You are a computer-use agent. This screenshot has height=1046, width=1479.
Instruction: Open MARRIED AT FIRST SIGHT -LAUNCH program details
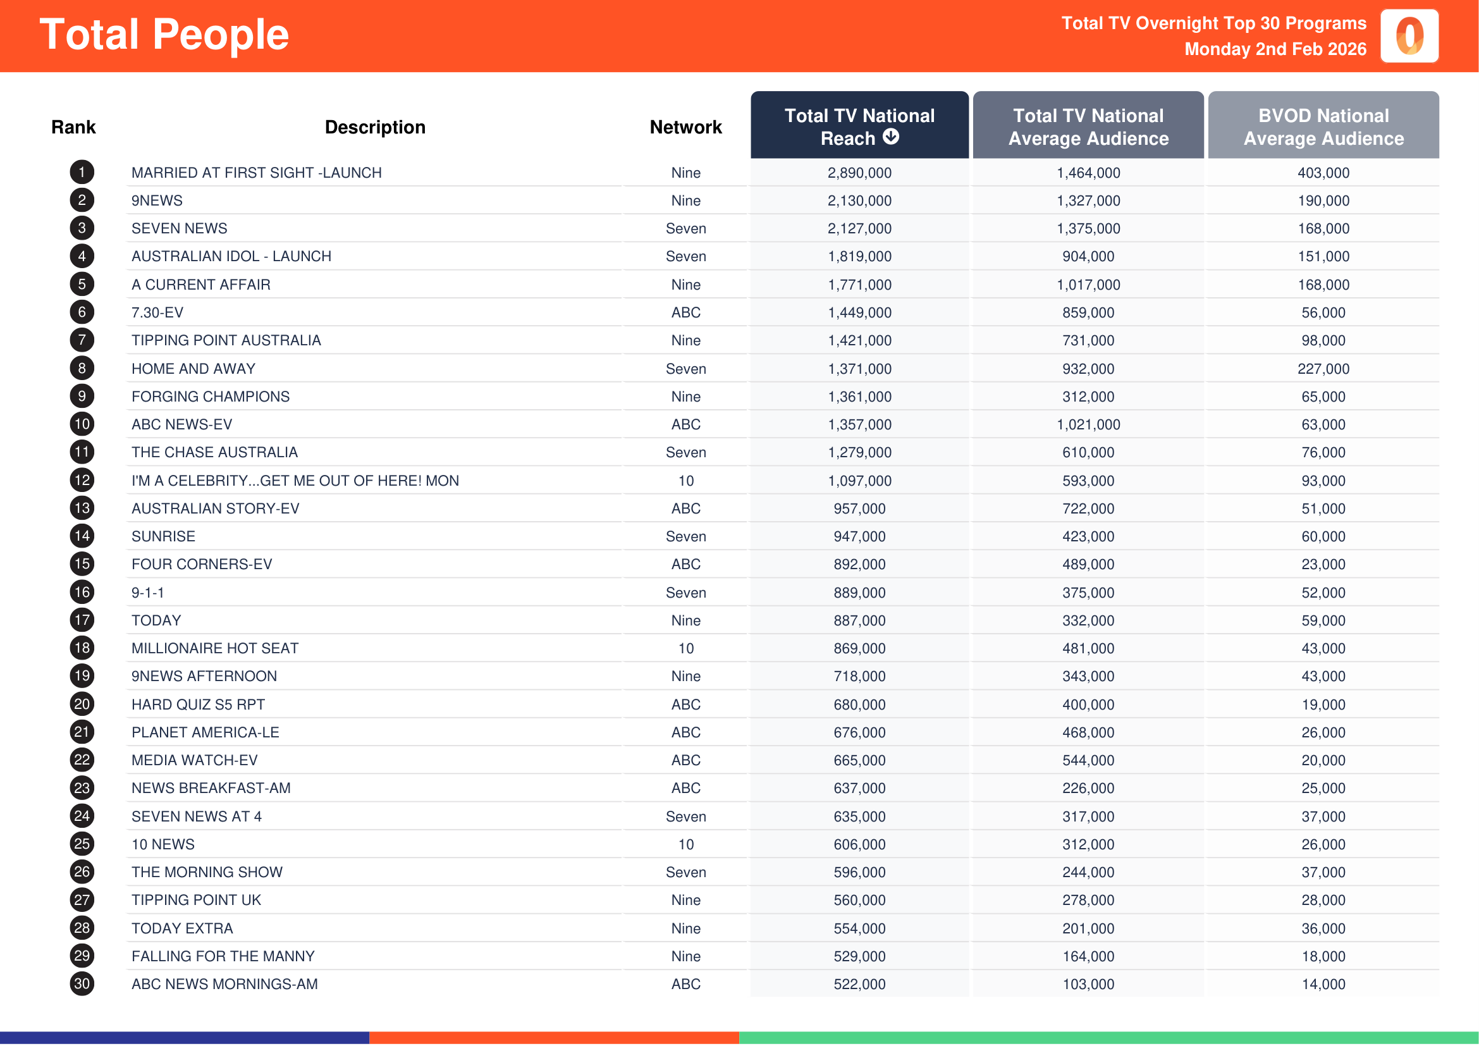(x=255, y=172)
